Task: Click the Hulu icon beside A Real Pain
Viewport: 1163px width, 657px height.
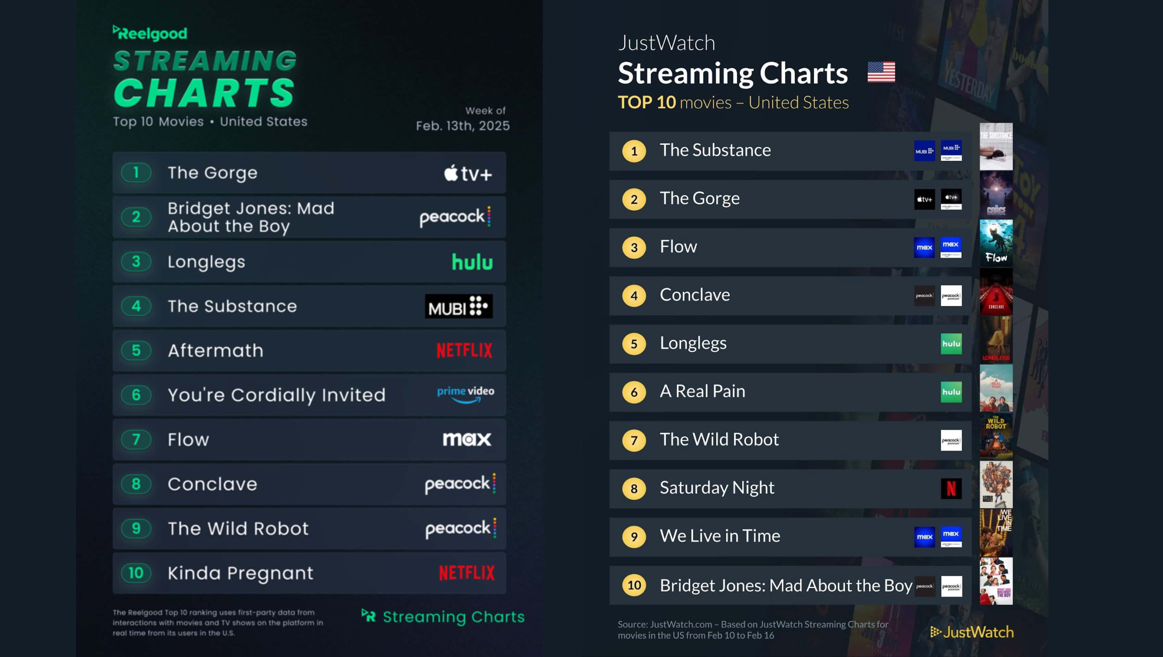Action: (951, 392)
